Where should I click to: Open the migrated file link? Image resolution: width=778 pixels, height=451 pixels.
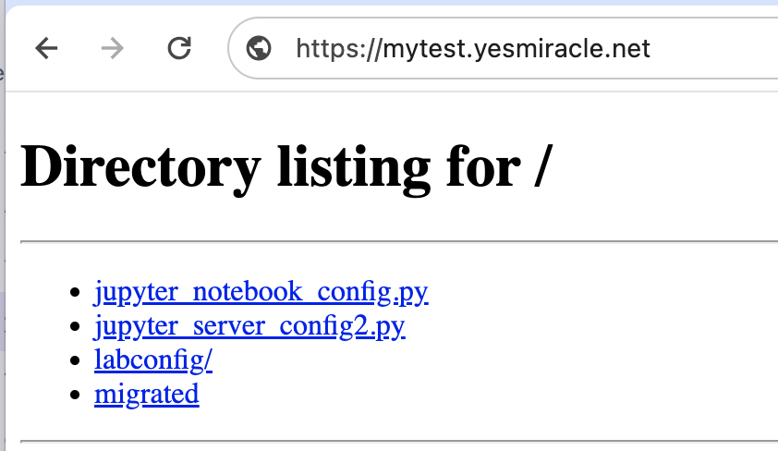146,395
